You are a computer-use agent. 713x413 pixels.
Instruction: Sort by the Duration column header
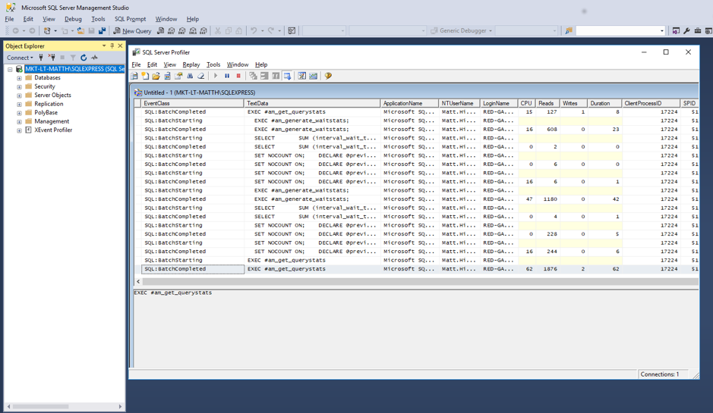click(x=600, y=103)
